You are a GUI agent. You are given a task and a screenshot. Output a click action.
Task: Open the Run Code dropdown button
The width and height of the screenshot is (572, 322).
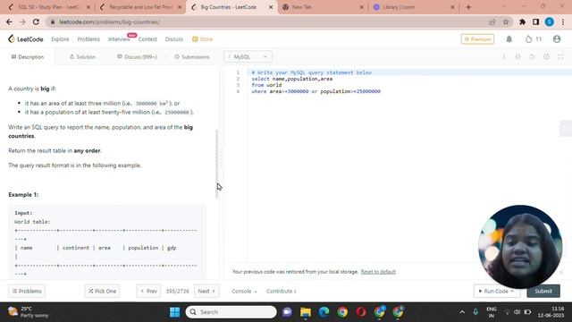click(x=497, y=291)
